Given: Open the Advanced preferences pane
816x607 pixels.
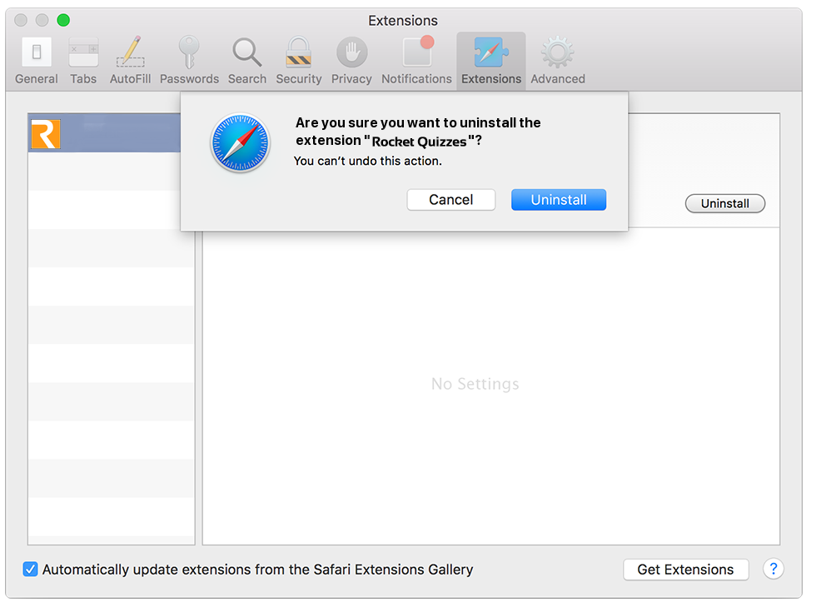Looking at the screenshot, I should (558, 61).
